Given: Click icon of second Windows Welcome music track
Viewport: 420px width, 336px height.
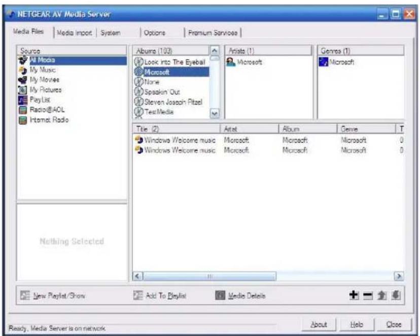Looking at the screenshot, I should 139,150.
